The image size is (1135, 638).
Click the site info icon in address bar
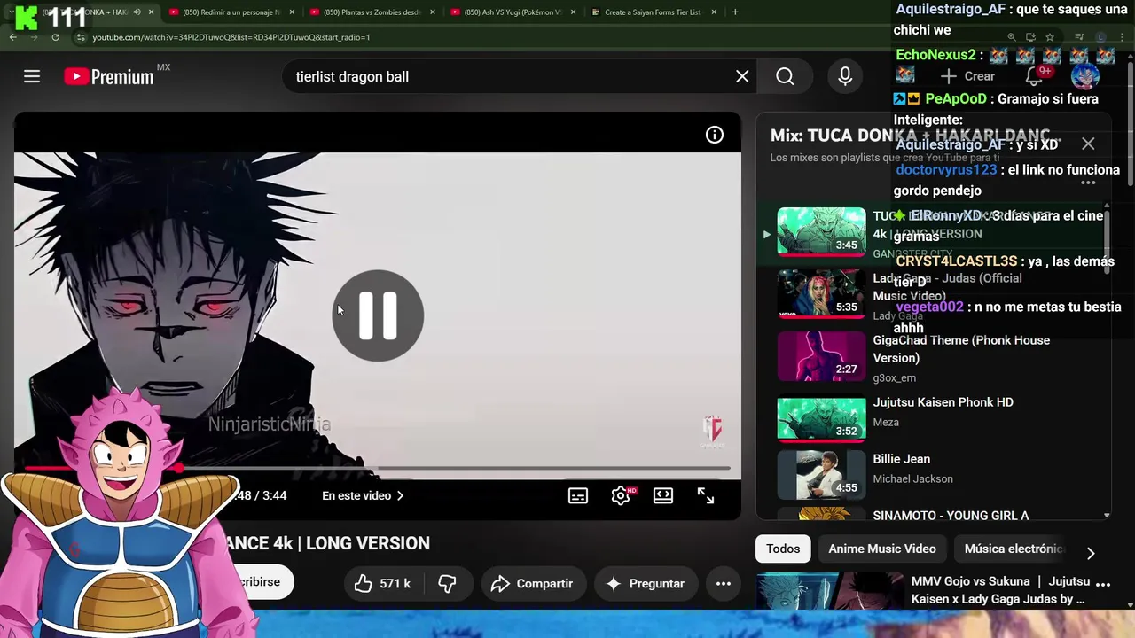(x=81, y=37)
